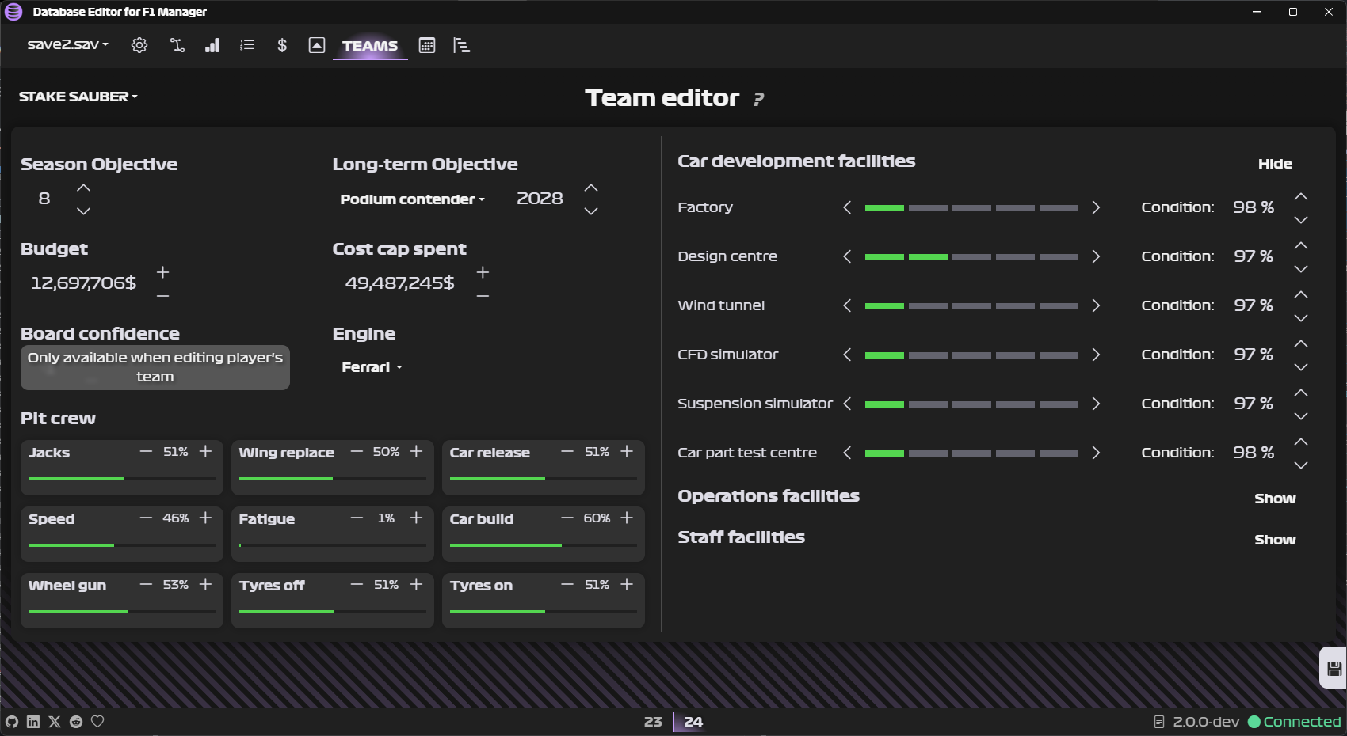Increase Fatigue pit crew stat
Screen dimensions: 1347x736
pos(416,518)
